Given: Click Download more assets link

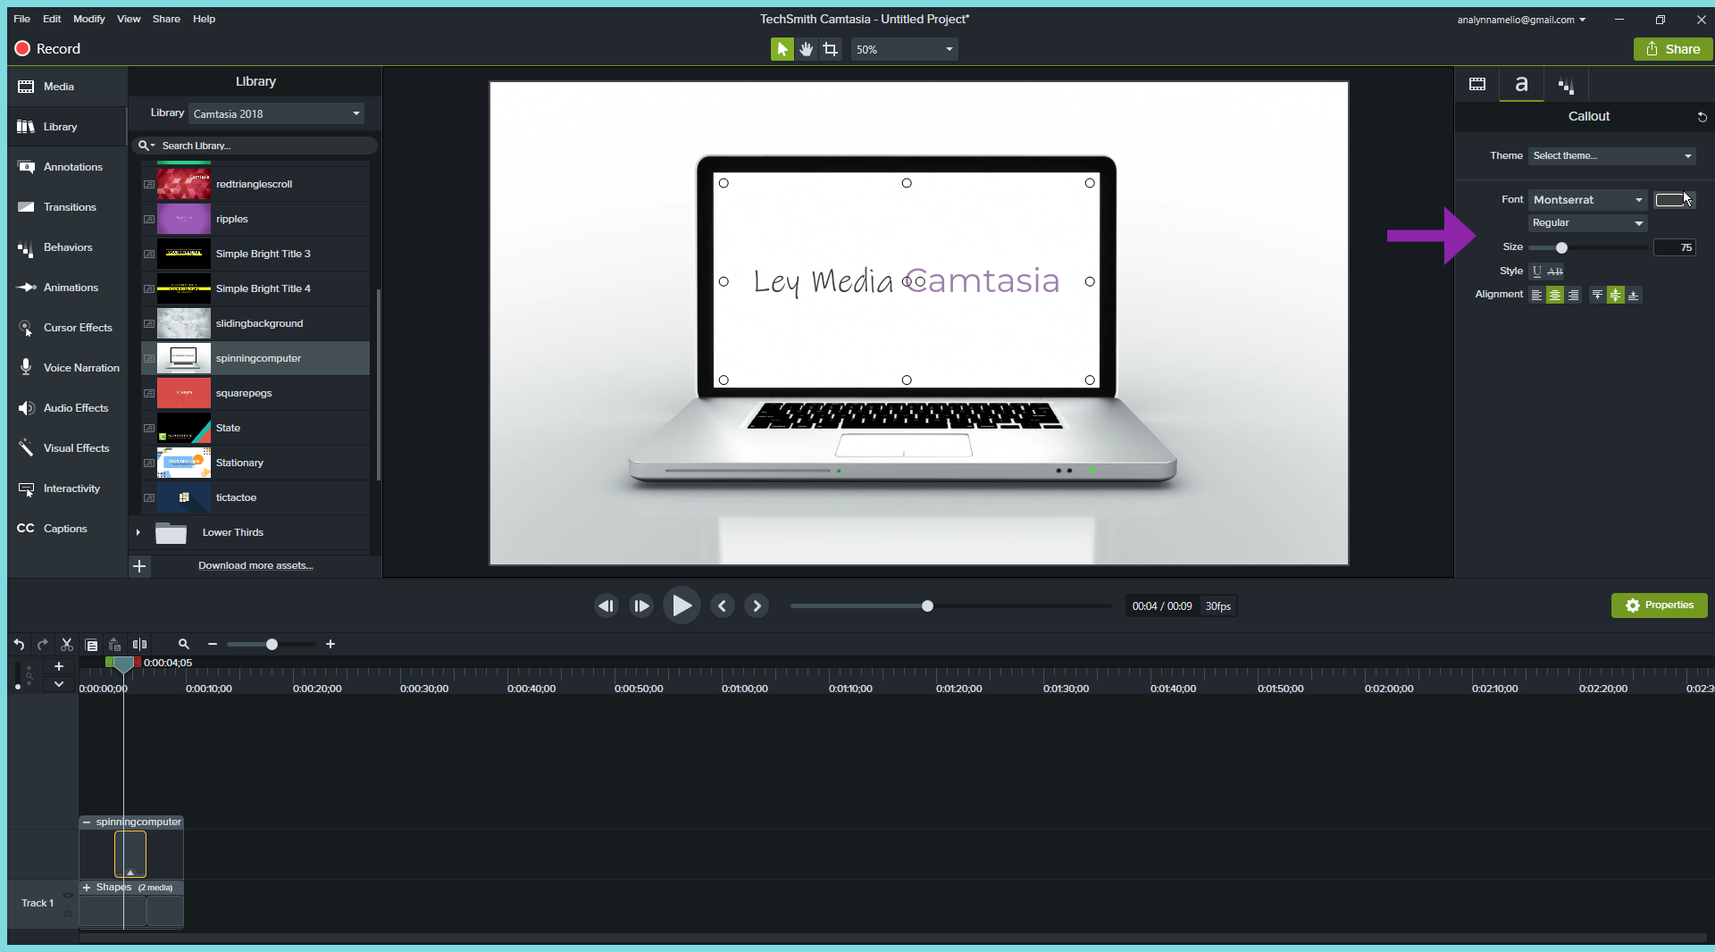Looking at the screenshot, I should [x=255, y=566].
